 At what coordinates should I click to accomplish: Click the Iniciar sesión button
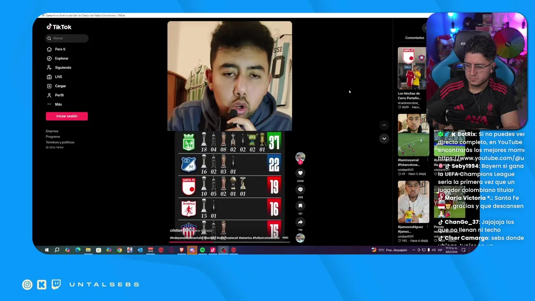pyautogui.click(x=67, y=116)
